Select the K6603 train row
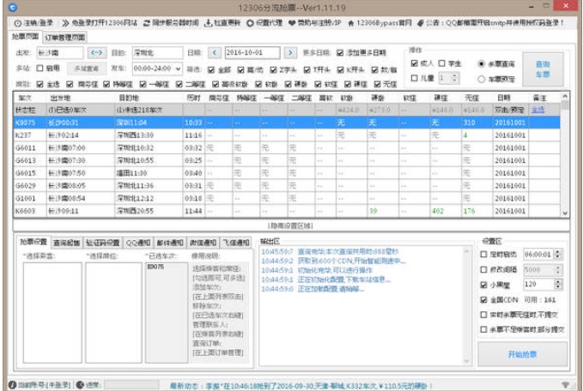This screenshot has height=391, width=583. [287, 211]
